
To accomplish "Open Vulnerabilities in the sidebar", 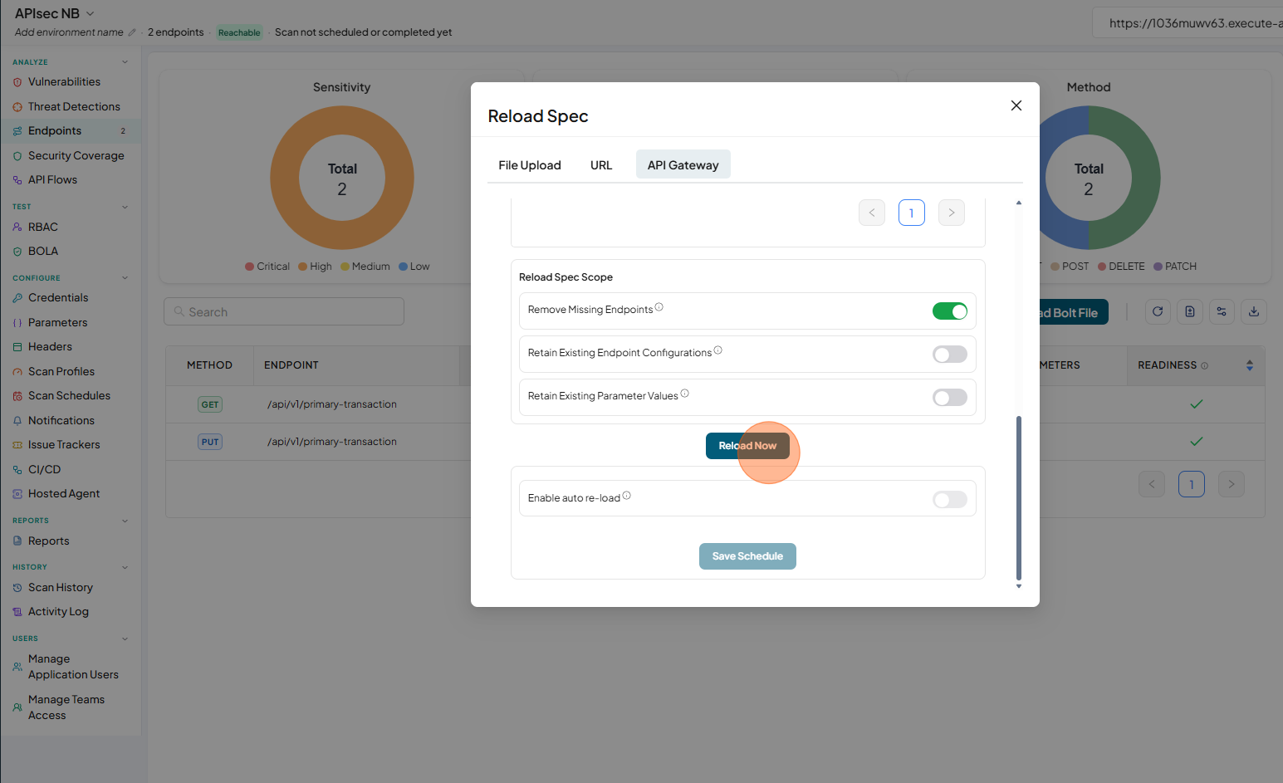I will pyautogui.click(x=64, y=82).
